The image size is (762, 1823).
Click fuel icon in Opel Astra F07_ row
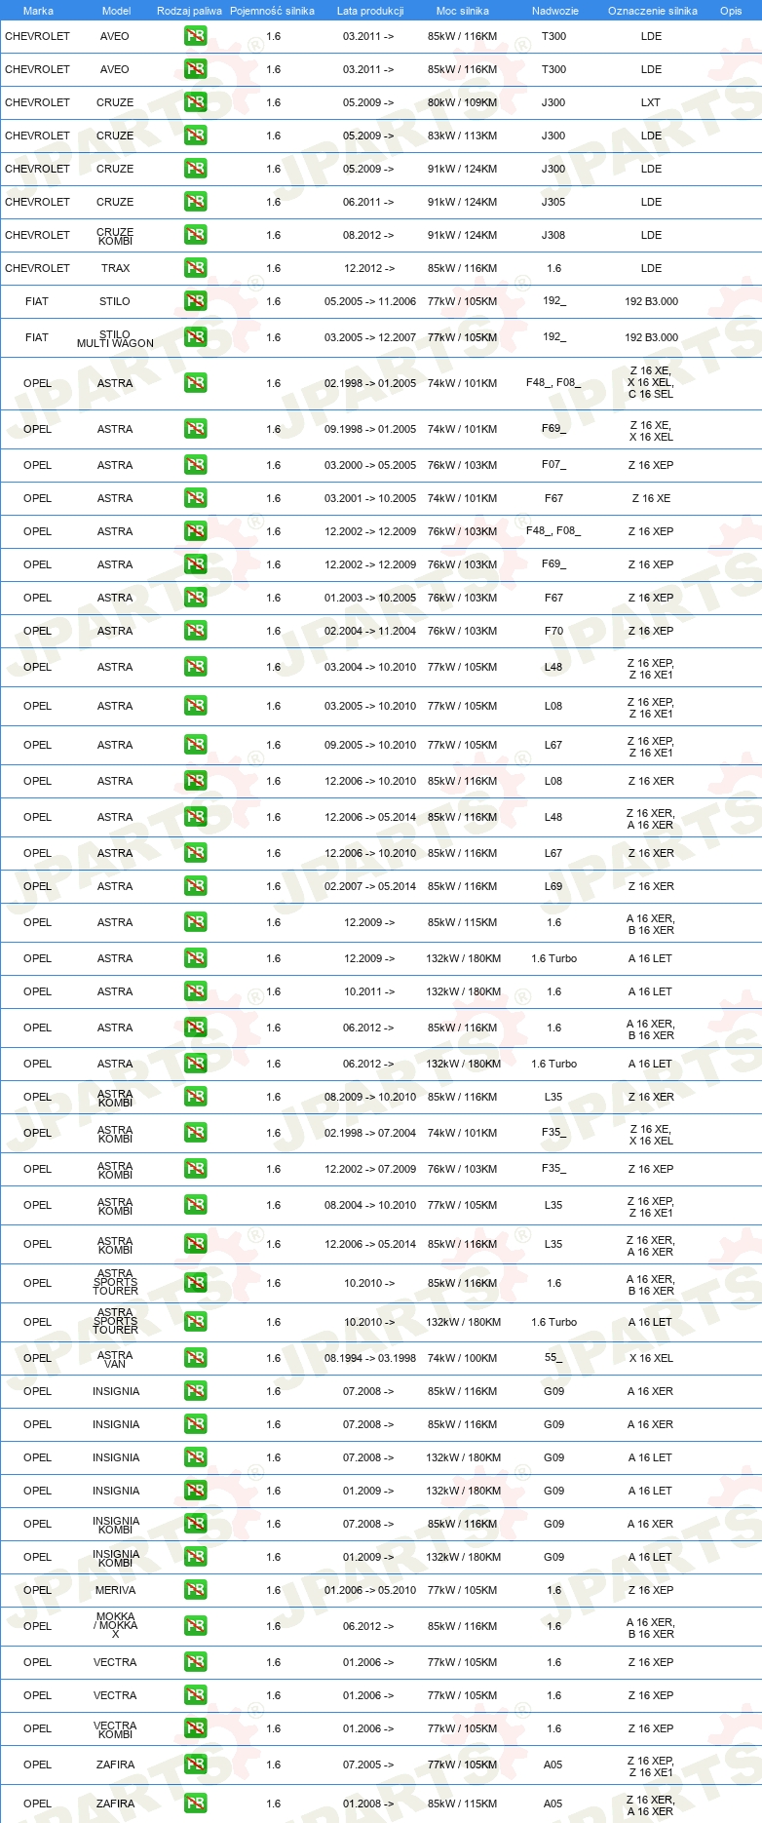click(195, 465)
